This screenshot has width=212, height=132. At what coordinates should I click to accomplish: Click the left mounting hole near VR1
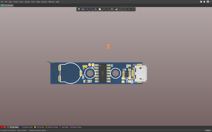[90, 73]
